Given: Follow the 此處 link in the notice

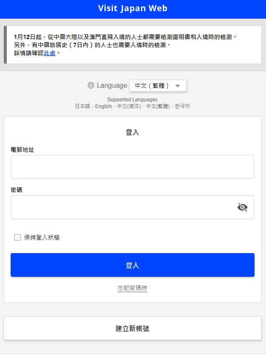Looking at the screenshot, I should point(50,53).
